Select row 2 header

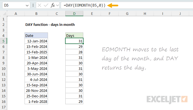coord(3,25)
